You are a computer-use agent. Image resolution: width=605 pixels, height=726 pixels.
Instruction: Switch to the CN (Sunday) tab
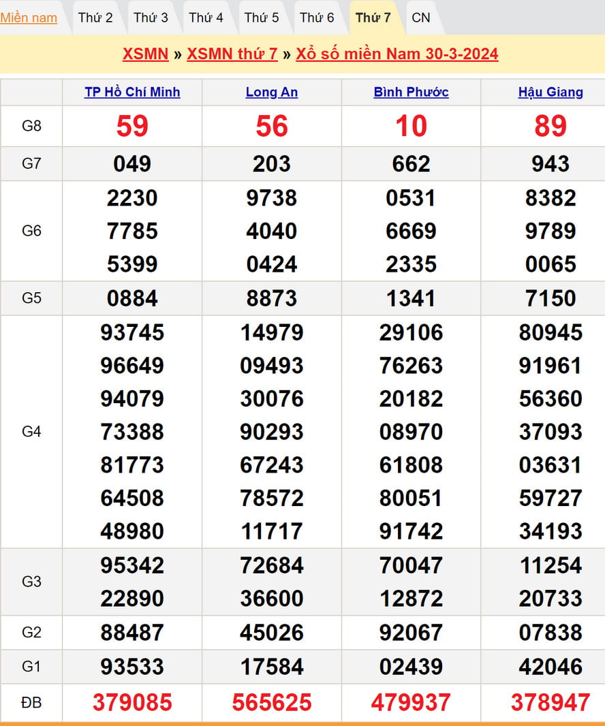[x=421, y=18]
